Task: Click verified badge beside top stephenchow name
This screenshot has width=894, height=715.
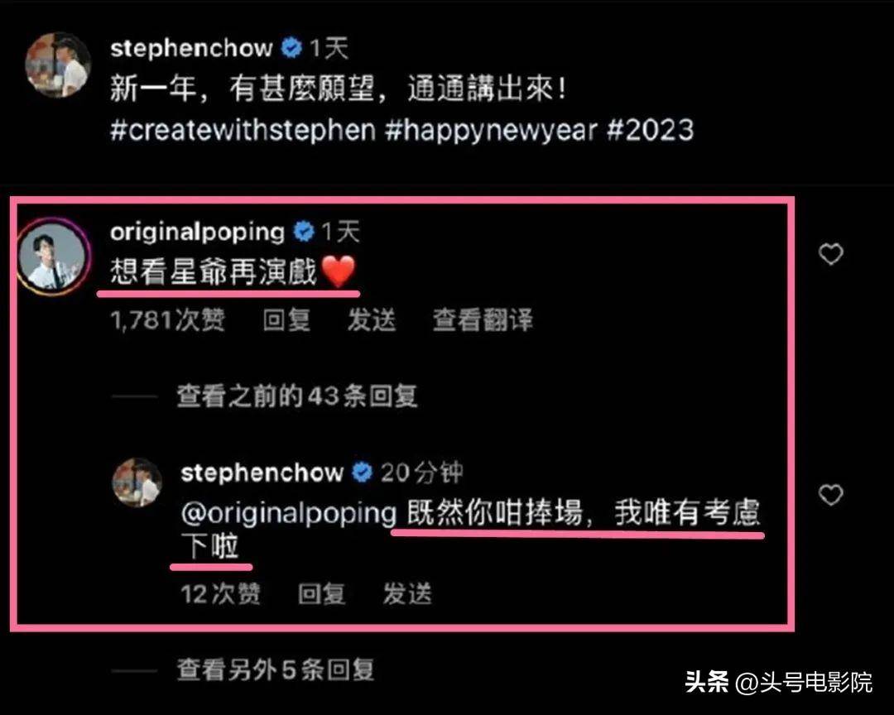Action: coord(291,48)
